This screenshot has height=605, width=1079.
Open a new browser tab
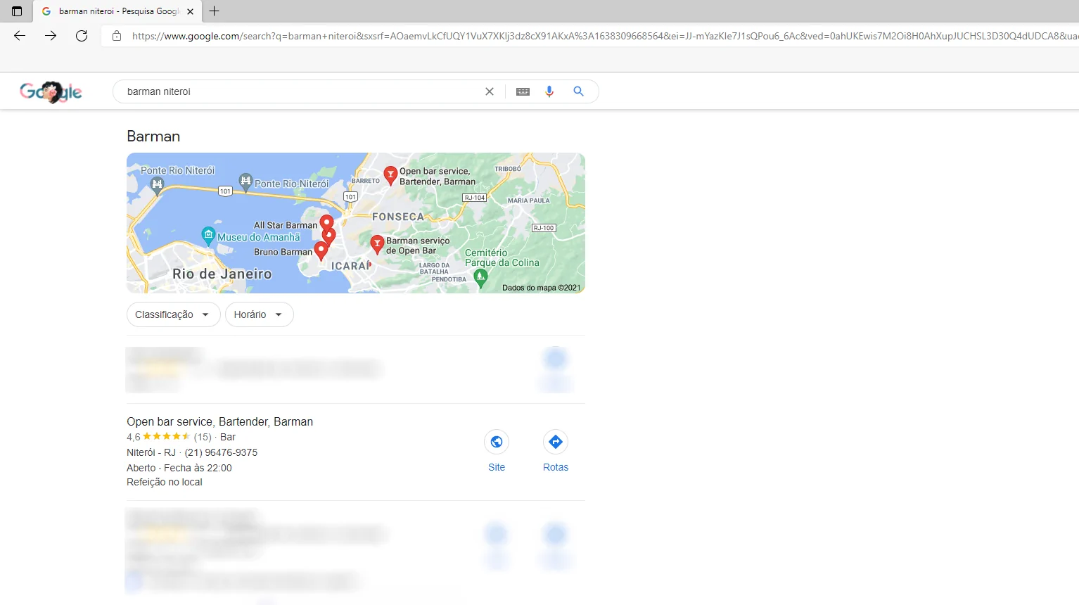[214, 11]
